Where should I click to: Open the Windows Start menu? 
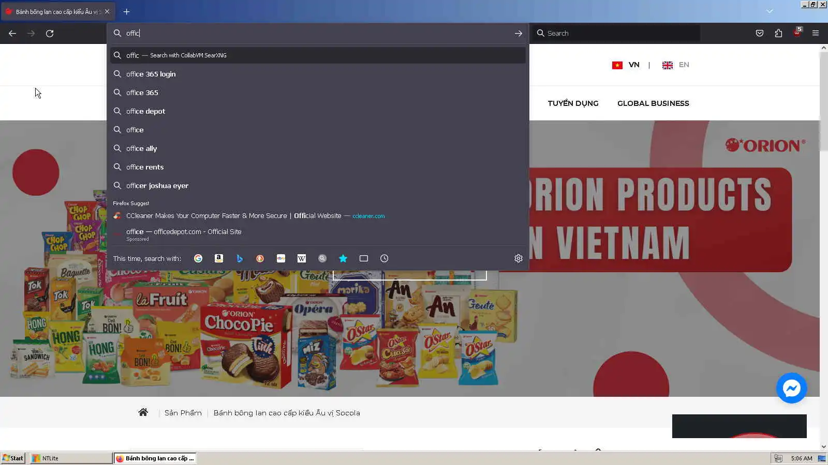pyautogui.click(x=13, y=458)
